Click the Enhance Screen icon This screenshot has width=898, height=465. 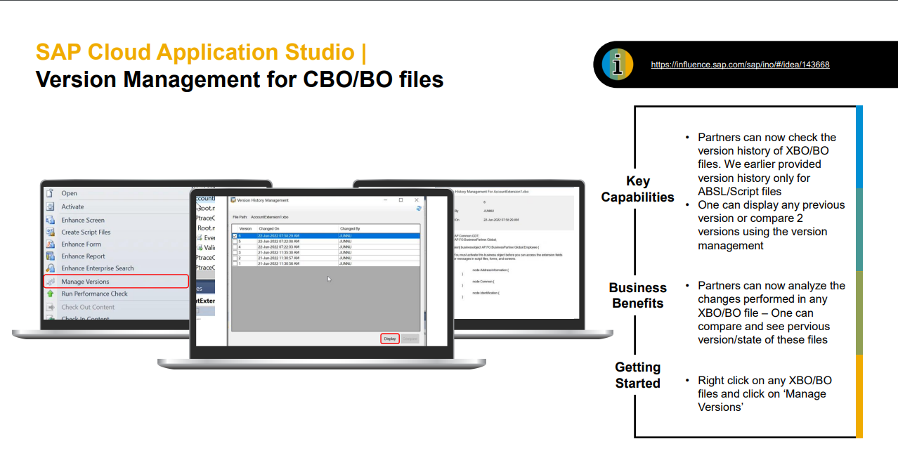pos(50,220)
